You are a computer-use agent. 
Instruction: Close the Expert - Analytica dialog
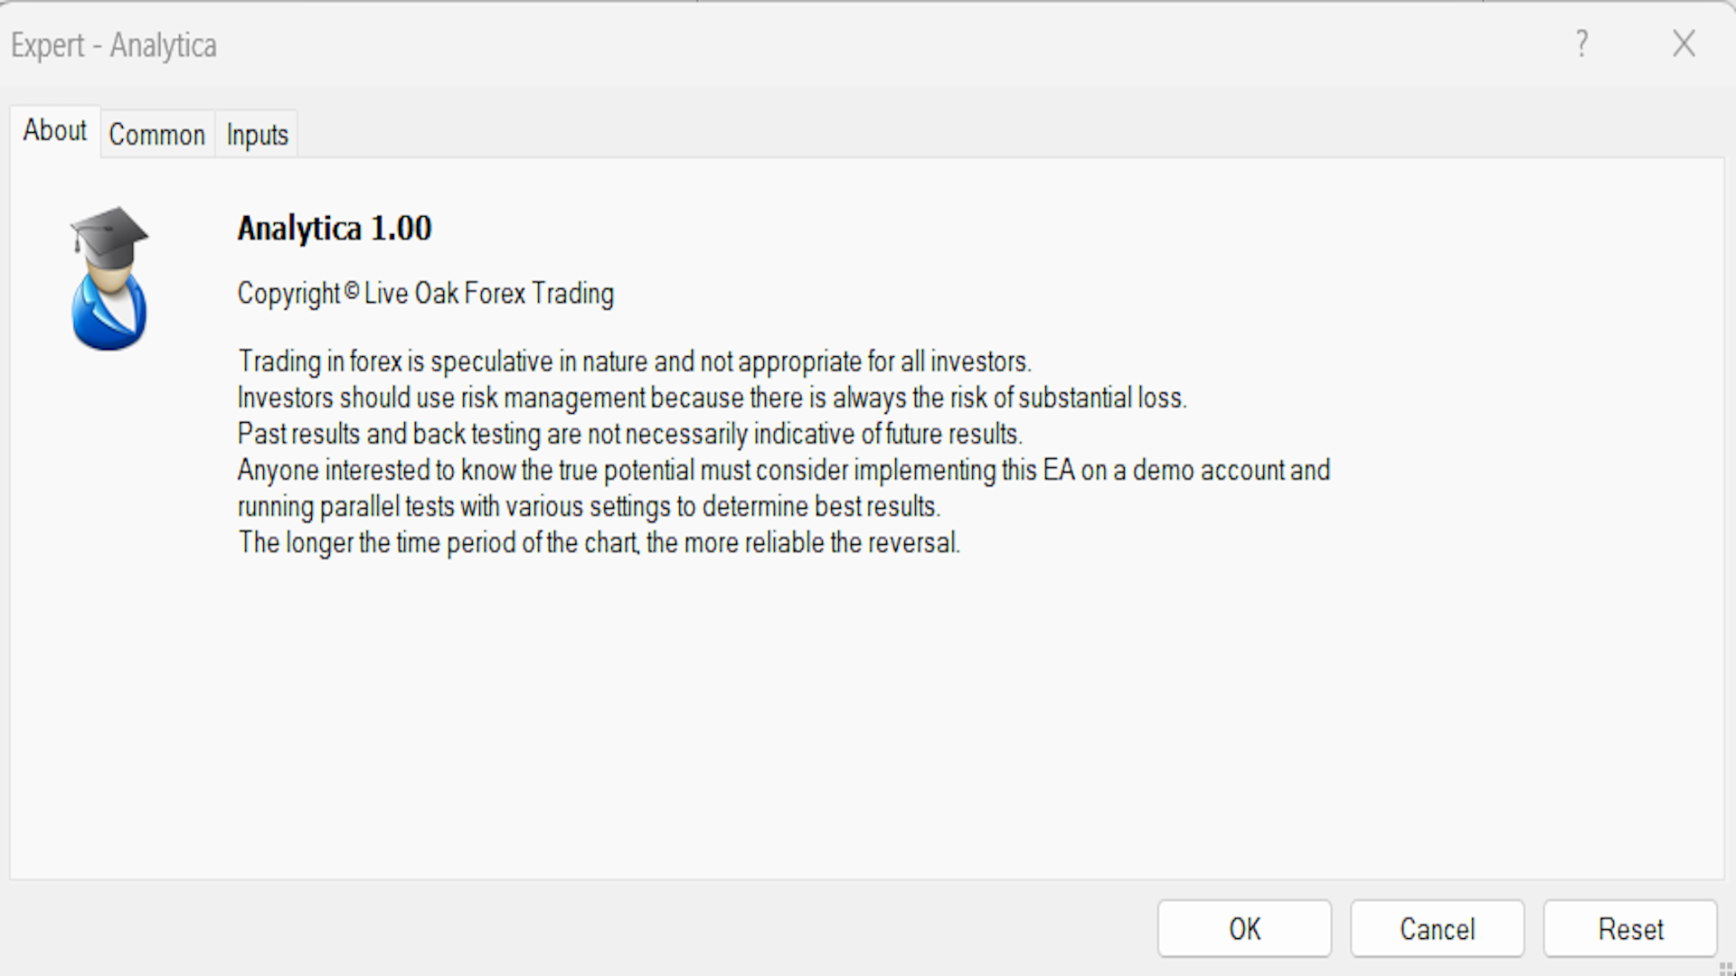pos(1684,43)
